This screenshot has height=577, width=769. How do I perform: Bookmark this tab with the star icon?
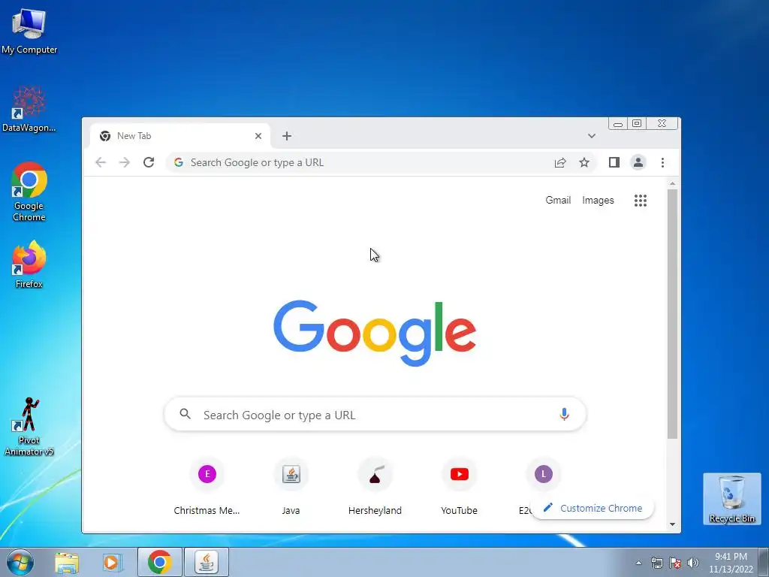(x=584, y=162)
